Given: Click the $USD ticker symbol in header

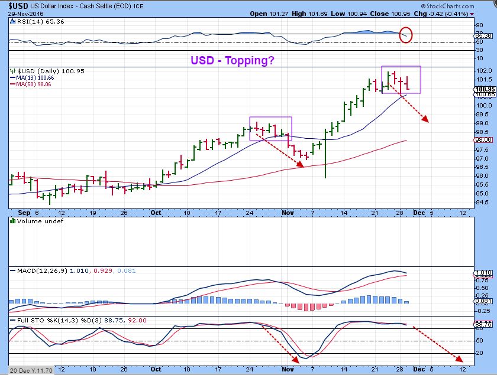Looking at the screenshot, I should pos(18,6).
